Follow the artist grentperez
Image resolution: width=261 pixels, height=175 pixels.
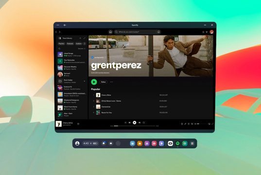[x=104, y=82]
